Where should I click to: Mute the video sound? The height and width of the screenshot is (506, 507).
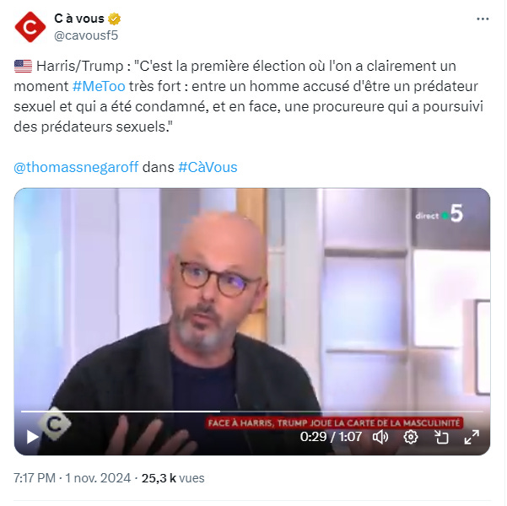click(380, 437)
